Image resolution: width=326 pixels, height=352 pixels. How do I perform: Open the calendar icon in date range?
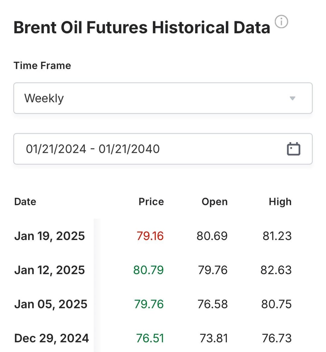[293, 149]
